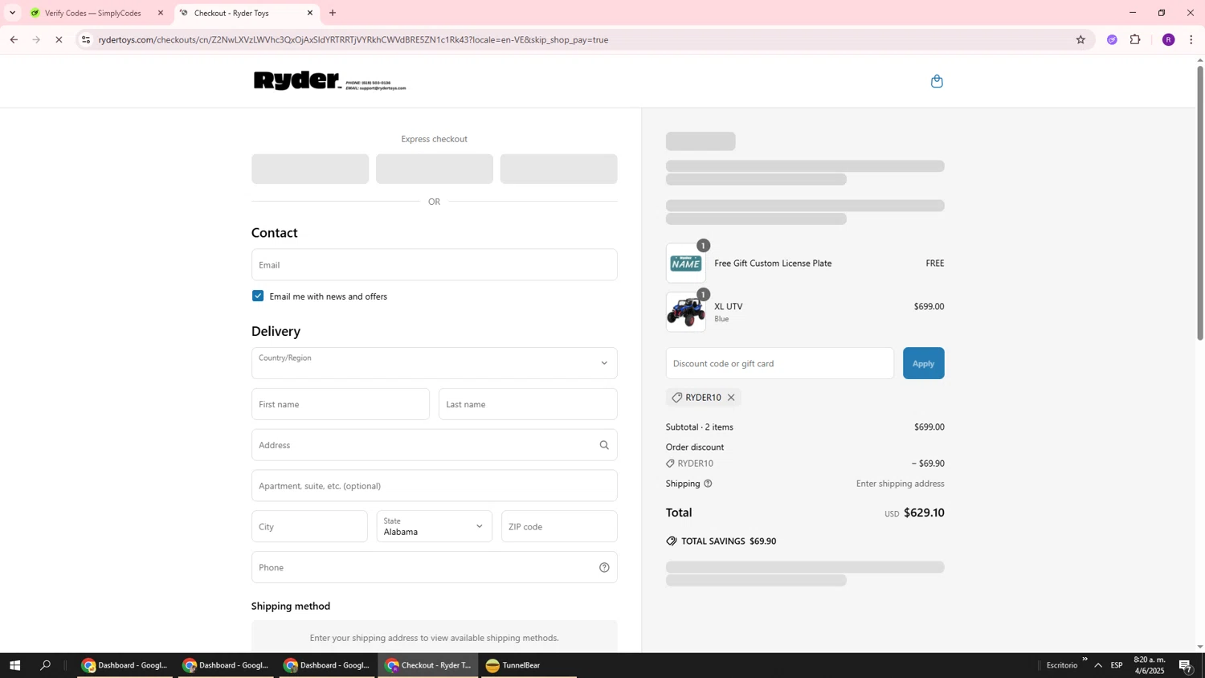
Task: Open the taskbar clock showing 8:20 a. m.
Action: pyautogui.click(x=1149, y=665)
